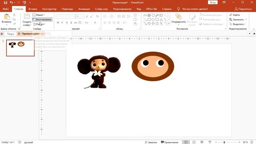
Task: Click the Format Painter brush icon
Action: pyautogui.click(x=14, y=24)
